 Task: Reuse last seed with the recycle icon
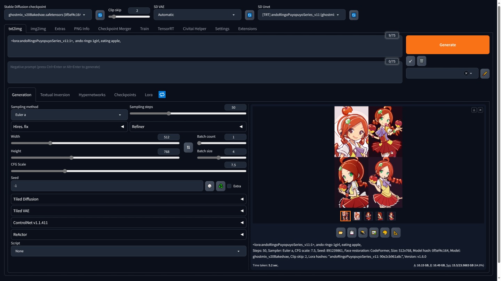click(x=221, y=186)
